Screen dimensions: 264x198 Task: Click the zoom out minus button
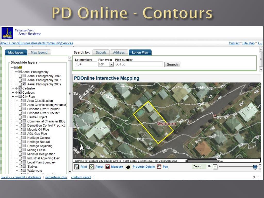coord(215,167)
